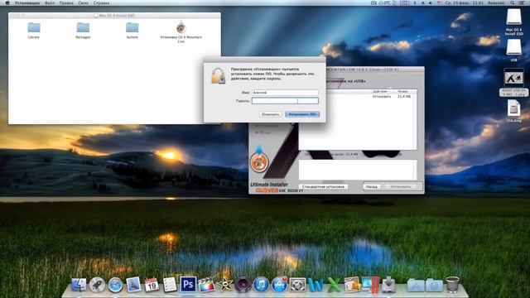Viewport: 530px width, 298px height.
Task: Click Стандартная установка in installer window
Action: (x=324, y=186)
